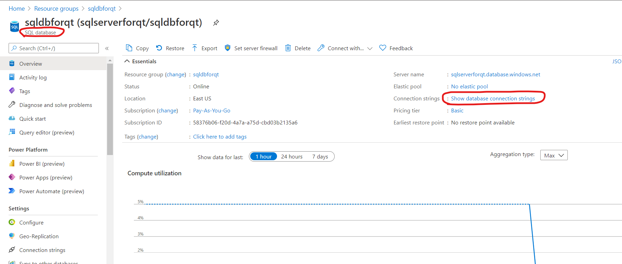This screenshot has height=264, width=622.
Task: Click the Feedback heart icon
Action: 383,48
